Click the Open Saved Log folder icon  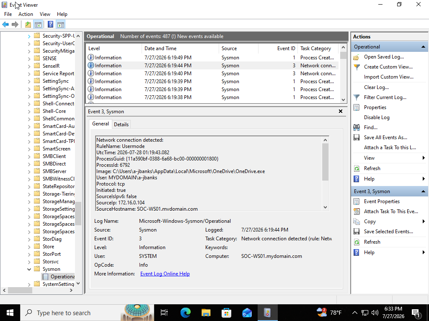pos(356,57)
